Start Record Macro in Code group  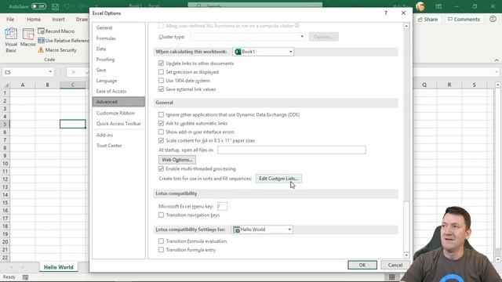pyautogui.click(x=56, y=31)
